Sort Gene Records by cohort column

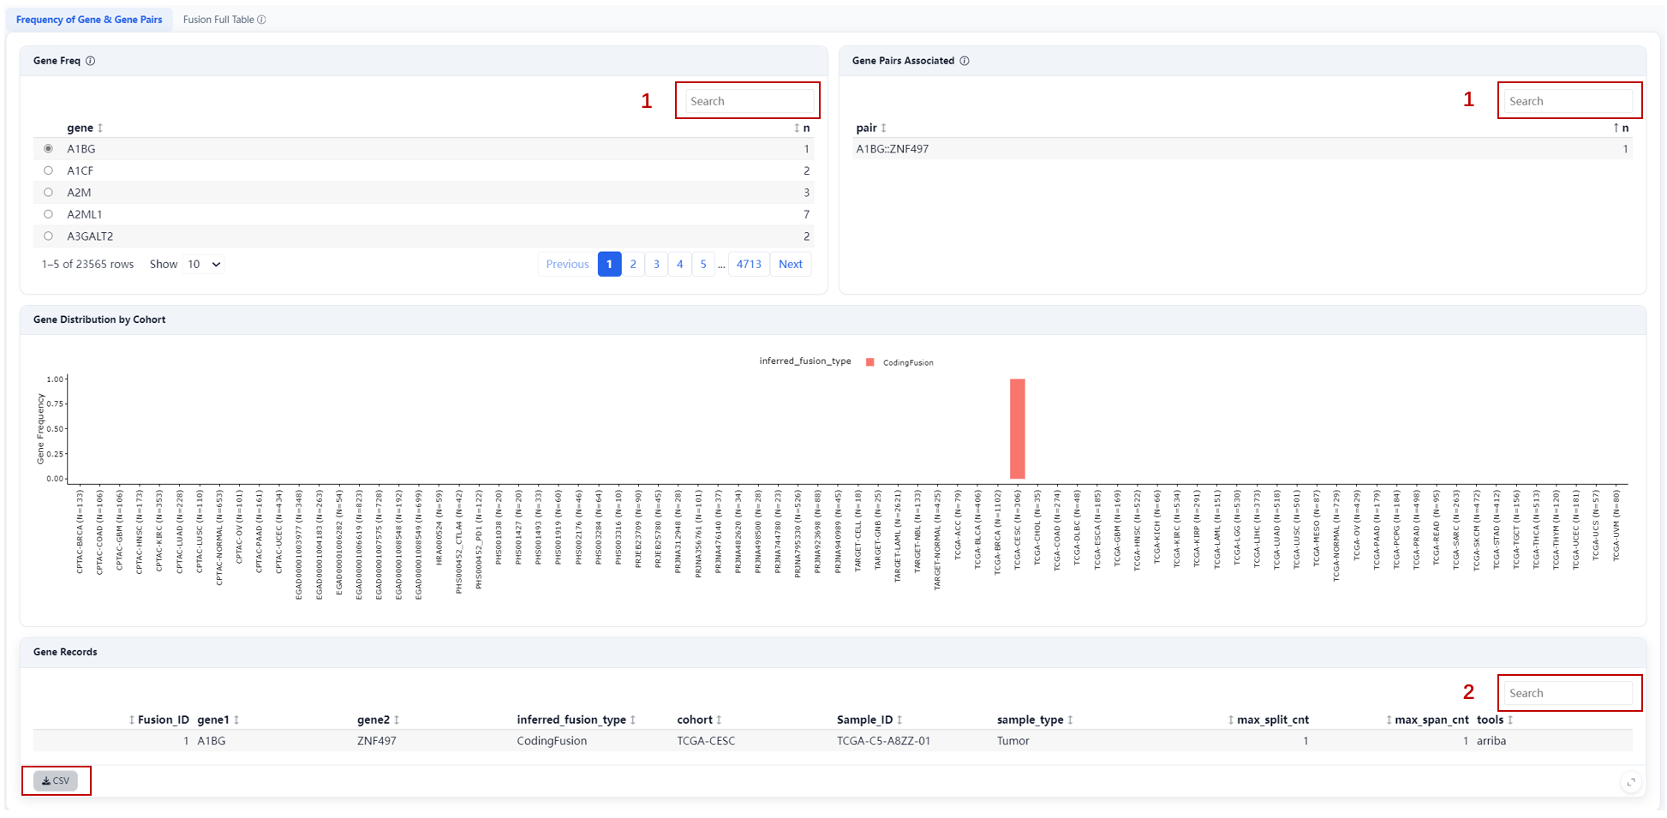pyautogui.click(x=700, y=719)
